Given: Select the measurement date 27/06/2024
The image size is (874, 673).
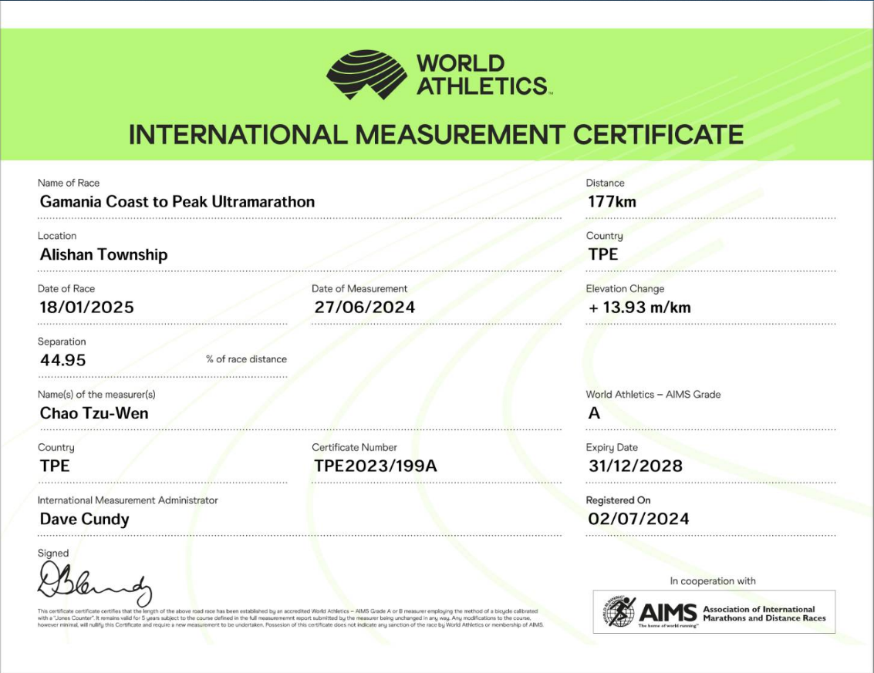Looking at the screenshot, I should [x=364, y=307].
